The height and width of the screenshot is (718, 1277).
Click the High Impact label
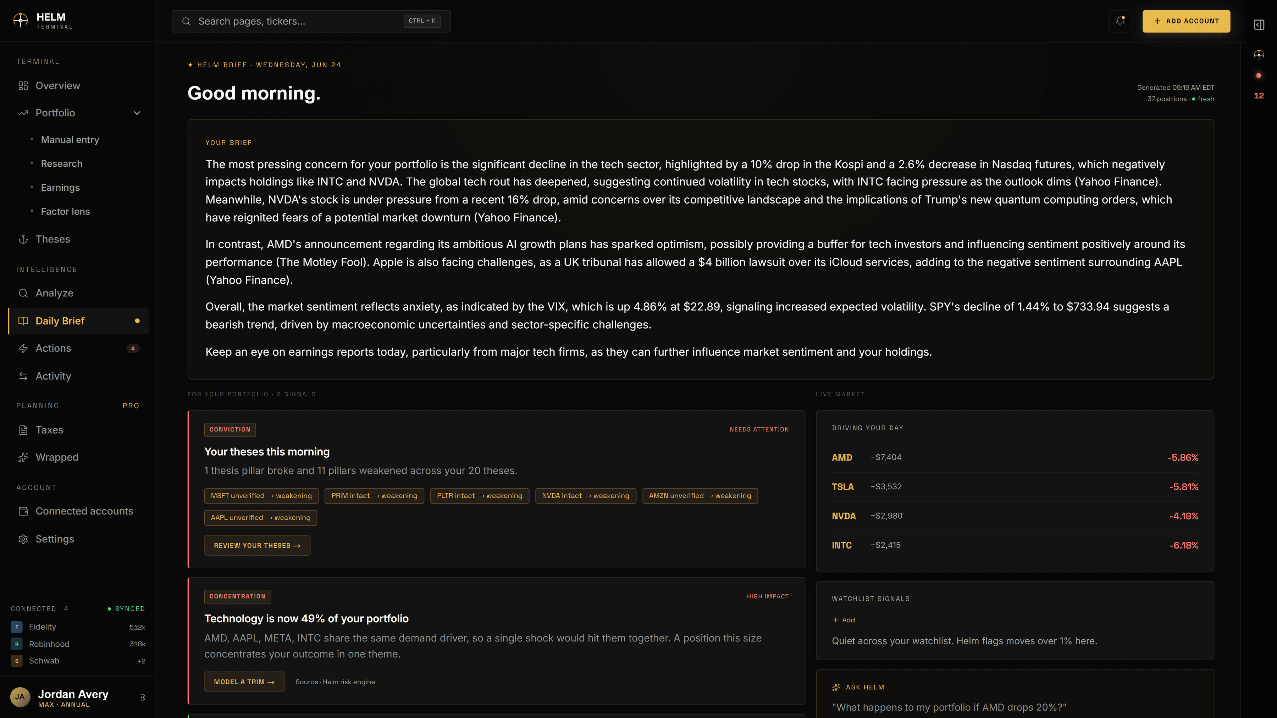coord(767,596)
